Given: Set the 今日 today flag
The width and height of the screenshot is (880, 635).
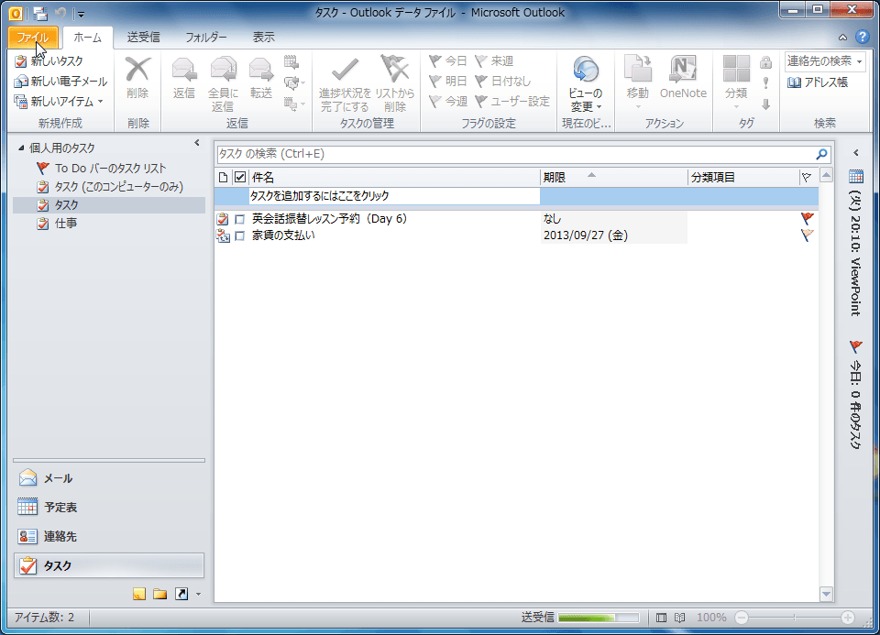Looking at the screenshot, I should pos(448,61).
